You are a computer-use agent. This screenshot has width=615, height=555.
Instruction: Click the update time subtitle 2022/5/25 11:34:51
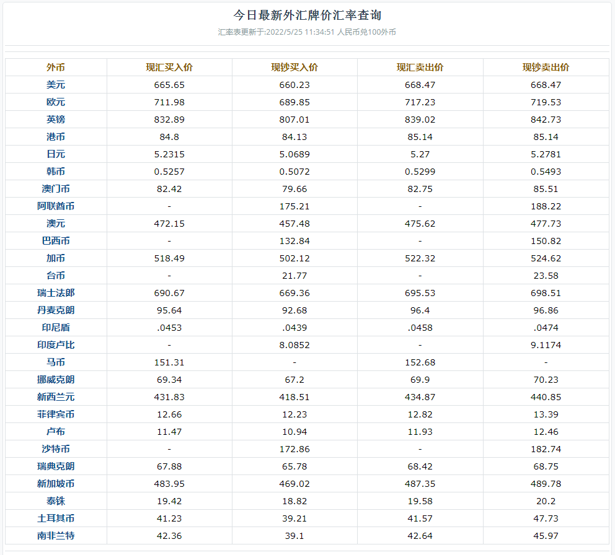click(x=300, y=32)
